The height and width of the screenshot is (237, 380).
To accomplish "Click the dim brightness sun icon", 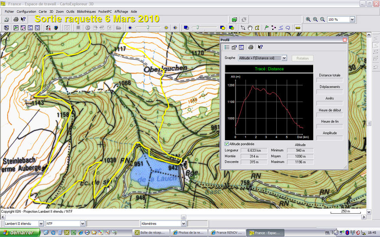I will click(x=130, y=28).
